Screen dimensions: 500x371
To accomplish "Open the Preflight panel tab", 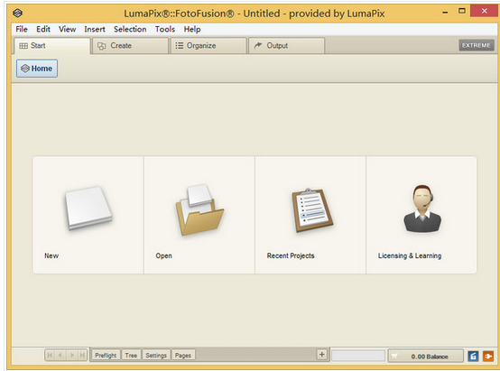I will pyautogui.click(x=106, y=355).
